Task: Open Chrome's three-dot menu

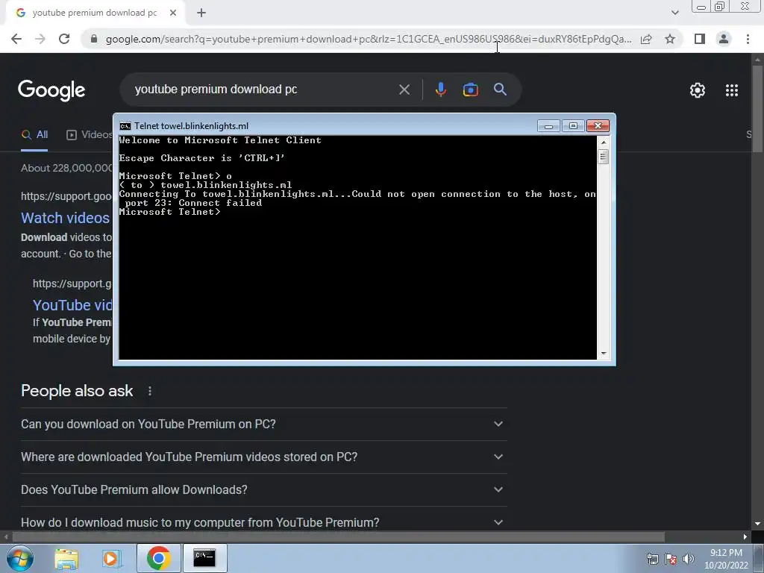Action: pyautogui.click(x=748, y=39)
